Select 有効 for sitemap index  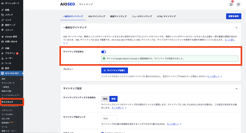(x=114, y=99)
